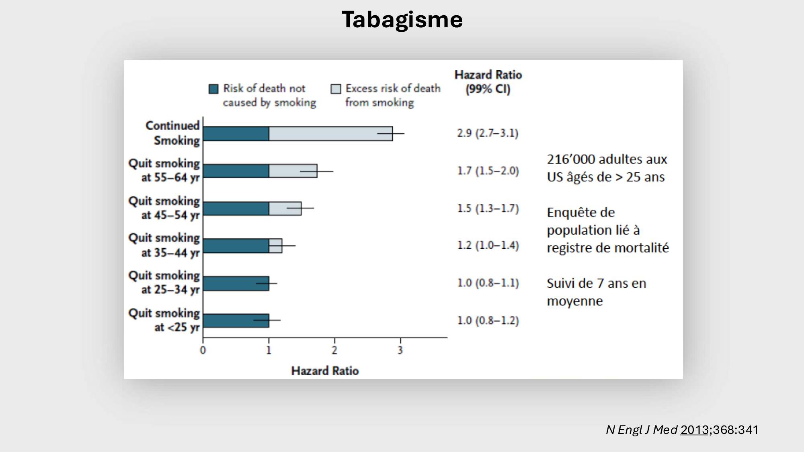Select the Continued Smoking row label

click(172, 133)
